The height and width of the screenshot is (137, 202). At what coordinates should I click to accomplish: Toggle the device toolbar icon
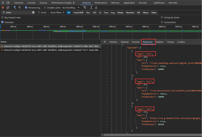coord(8,3)
